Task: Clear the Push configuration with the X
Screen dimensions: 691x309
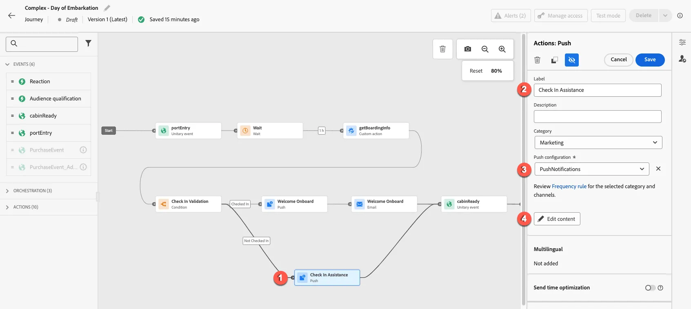Action: tap(658, 169)
